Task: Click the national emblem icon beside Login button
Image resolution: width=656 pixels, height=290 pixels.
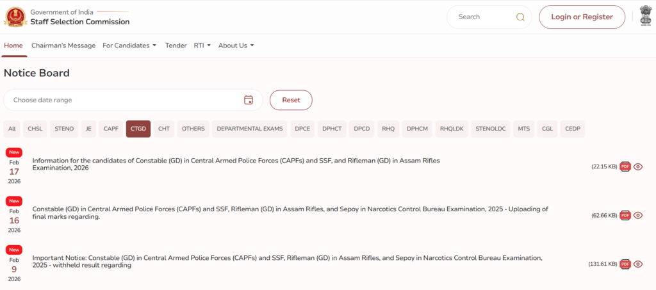Action: [646, 17]
